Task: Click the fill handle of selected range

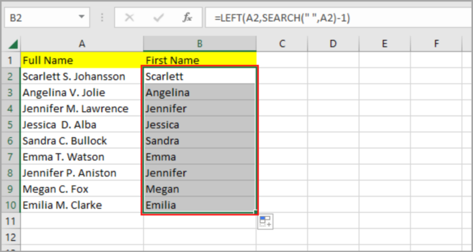Action: pyautogui.click(x=255, y=212)
